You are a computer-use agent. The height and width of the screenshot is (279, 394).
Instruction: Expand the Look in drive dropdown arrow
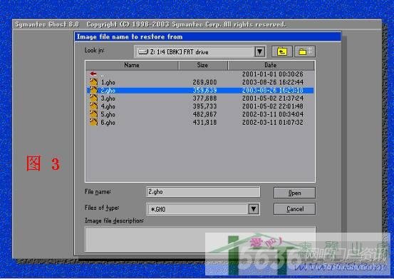pyautogui.click(x=260, y=52)
